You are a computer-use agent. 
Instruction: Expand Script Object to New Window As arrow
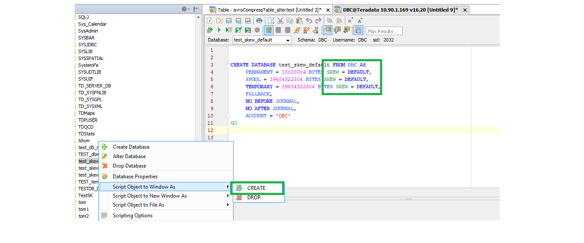228,196
